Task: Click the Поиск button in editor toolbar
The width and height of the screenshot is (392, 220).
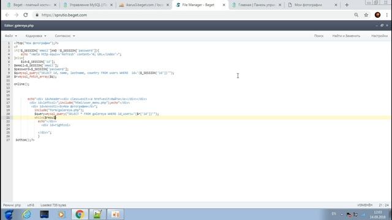Action: coord(318,36)
